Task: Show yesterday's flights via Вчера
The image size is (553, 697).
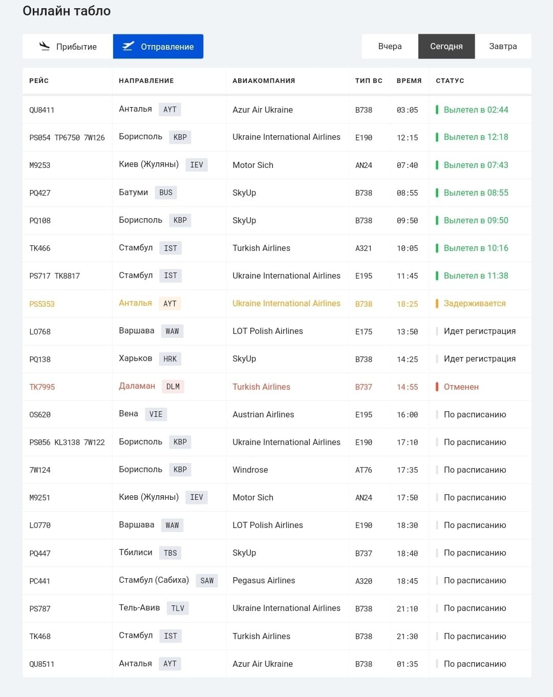Action: click(390, 47)
